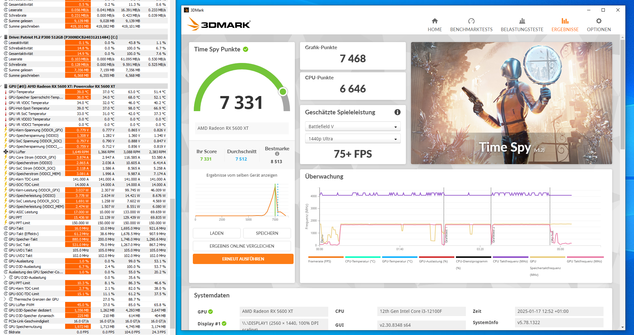Select the ERGEBNISSE tab
Image resolution: width=634 pixels, height=335 pixels.
coord(565,25)
